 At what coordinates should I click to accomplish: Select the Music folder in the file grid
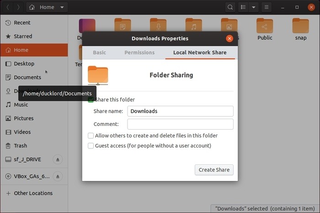point(194,25)
